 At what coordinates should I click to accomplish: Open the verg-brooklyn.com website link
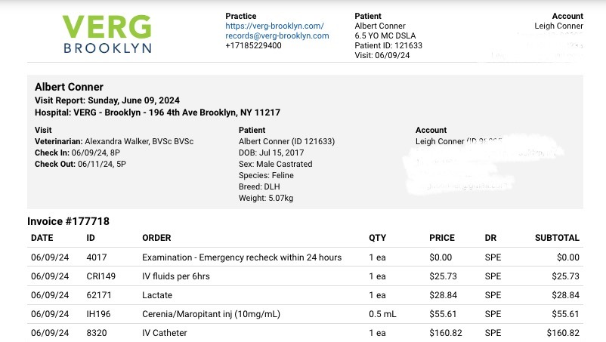(x=274, y=26)
